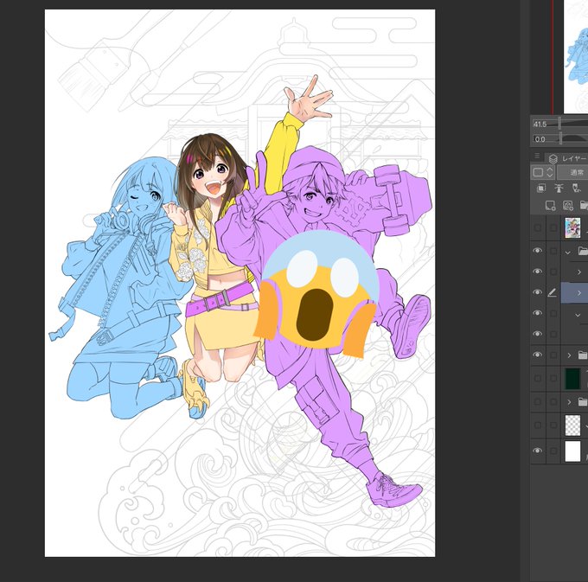Create a new layer folder
The width and height of the screenshot is (588, 582).
tap(584, 206)
